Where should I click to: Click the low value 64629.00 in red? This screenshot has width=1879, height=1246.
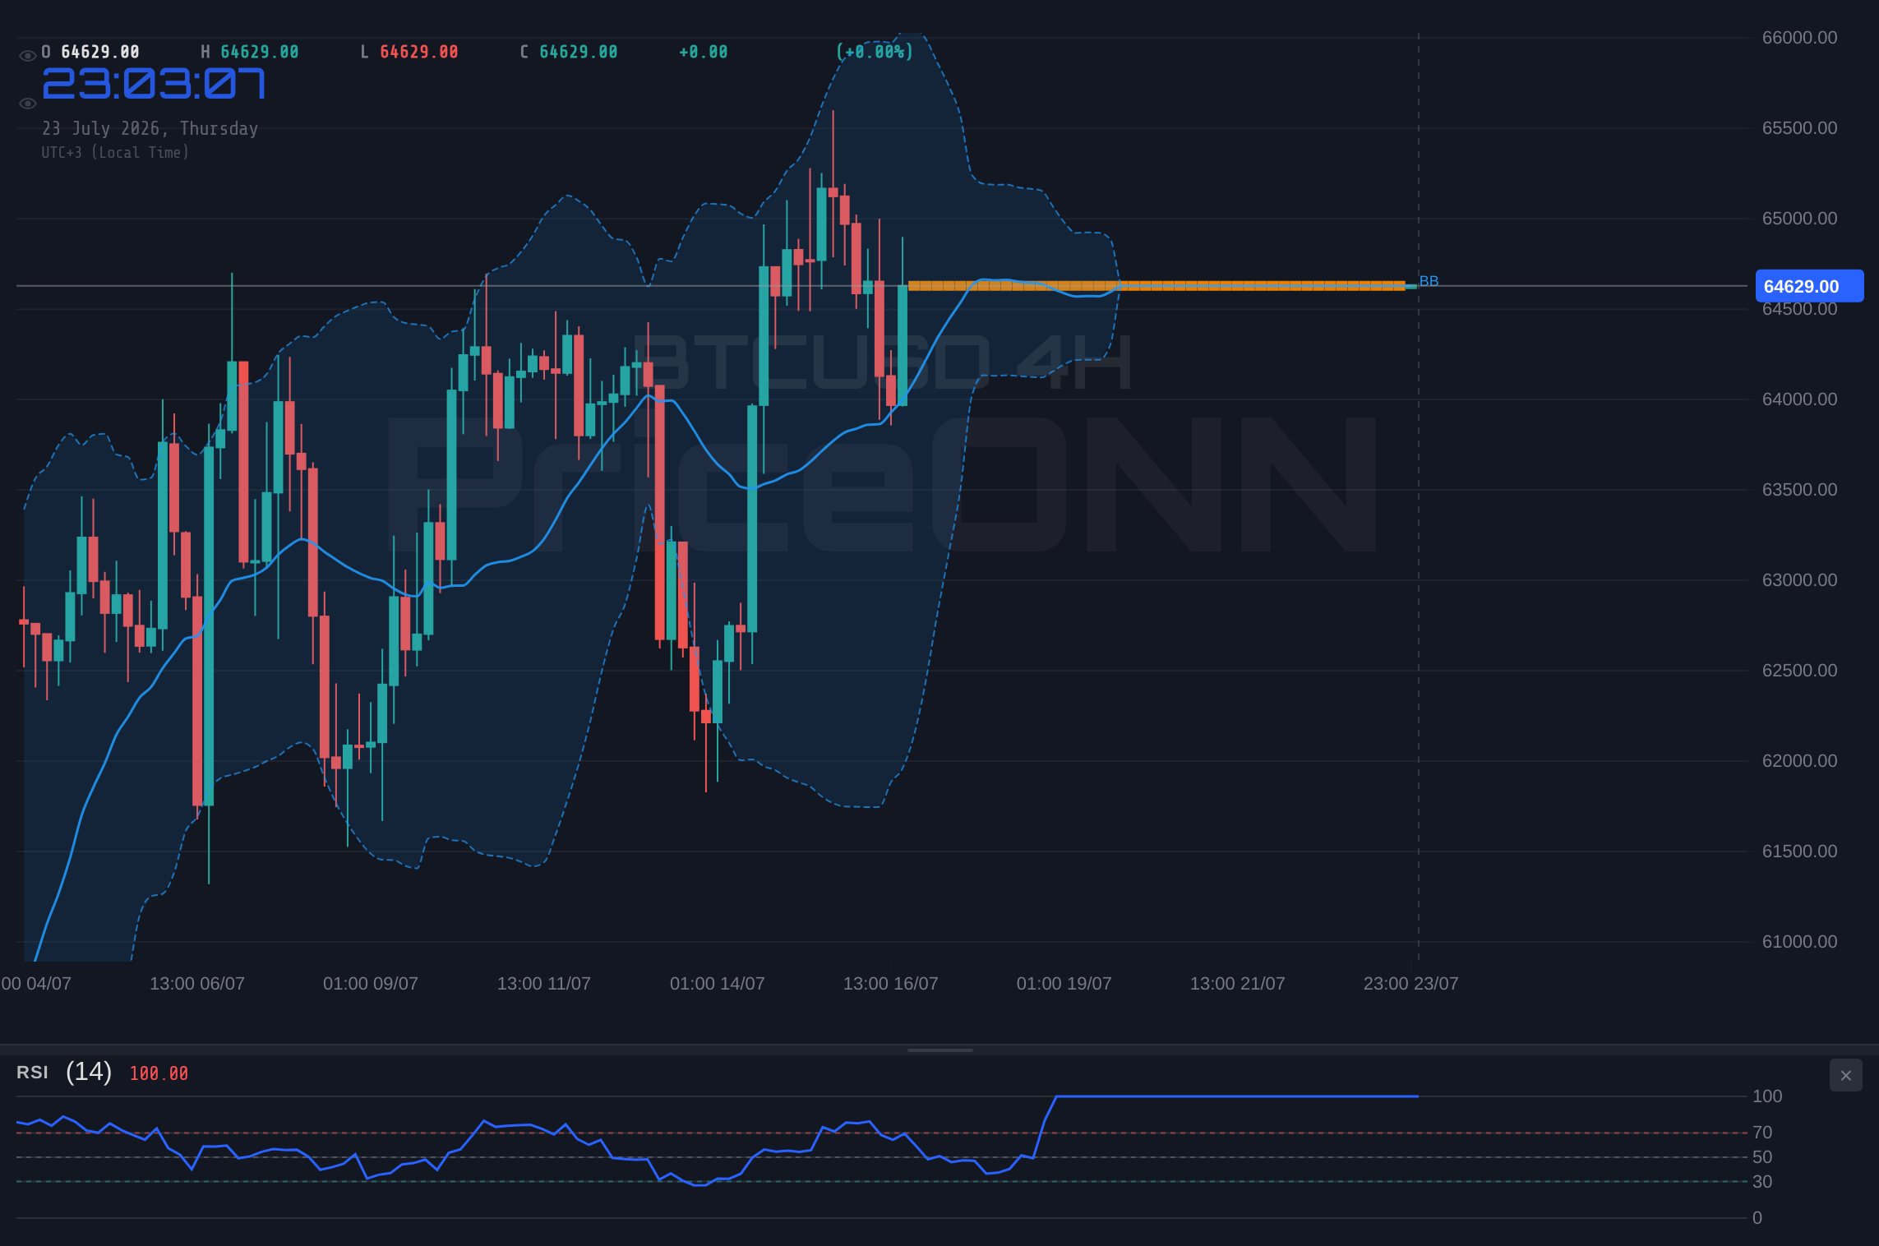pyautogui.click(x=419, y=52)
